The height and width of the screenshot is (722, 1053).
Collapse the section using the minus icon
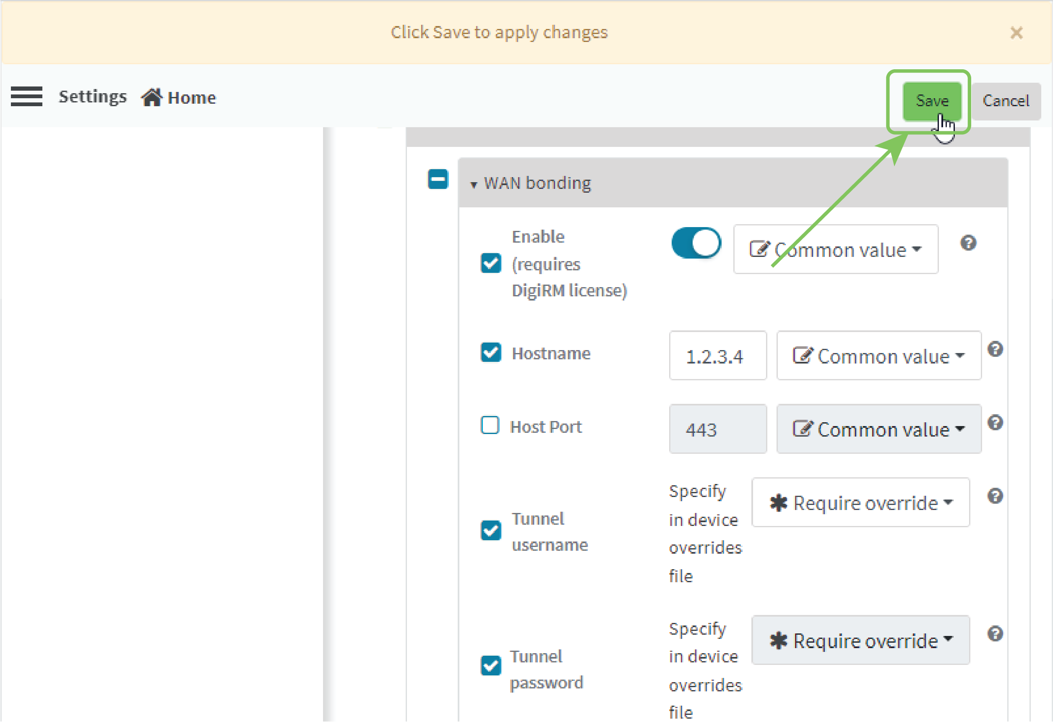[438, 180]
